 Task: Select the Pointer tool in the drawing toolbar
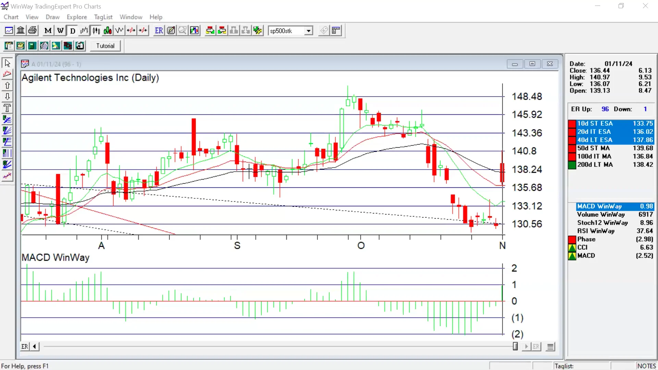[7, 63]
